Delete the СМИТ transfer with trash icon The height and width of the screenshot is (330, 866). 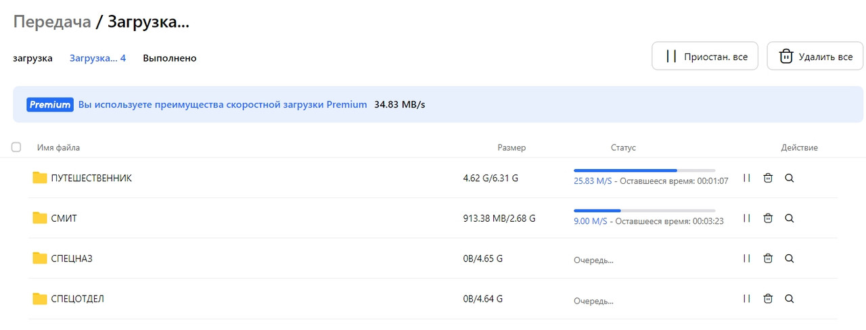point(768,218)
